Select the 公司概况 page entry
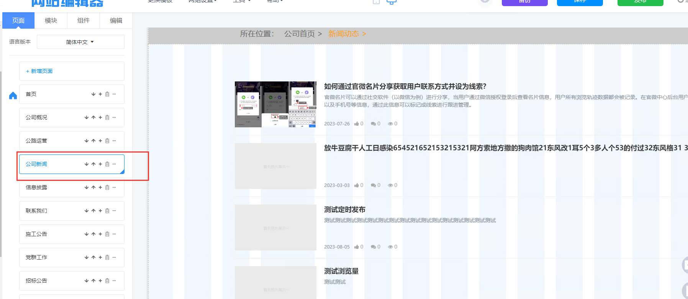This screenshot has width=688, height=299. click(x=72, y=117)
